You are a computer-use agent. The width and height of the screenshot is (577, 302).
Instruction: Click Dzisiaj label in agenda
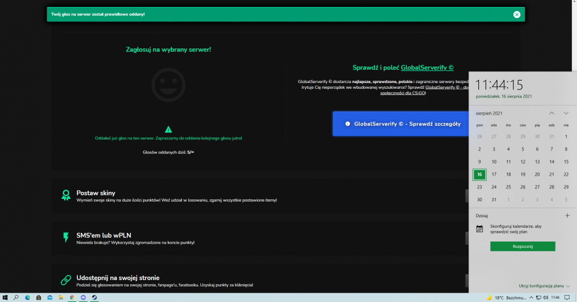tap(481, 216)
